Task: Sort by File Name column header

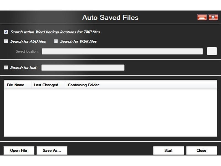Action: tap(18, 85)
